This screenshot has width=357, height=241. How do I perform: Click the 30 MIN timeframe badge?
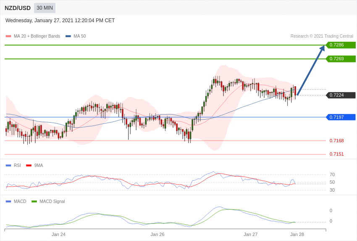click(45, 8)
